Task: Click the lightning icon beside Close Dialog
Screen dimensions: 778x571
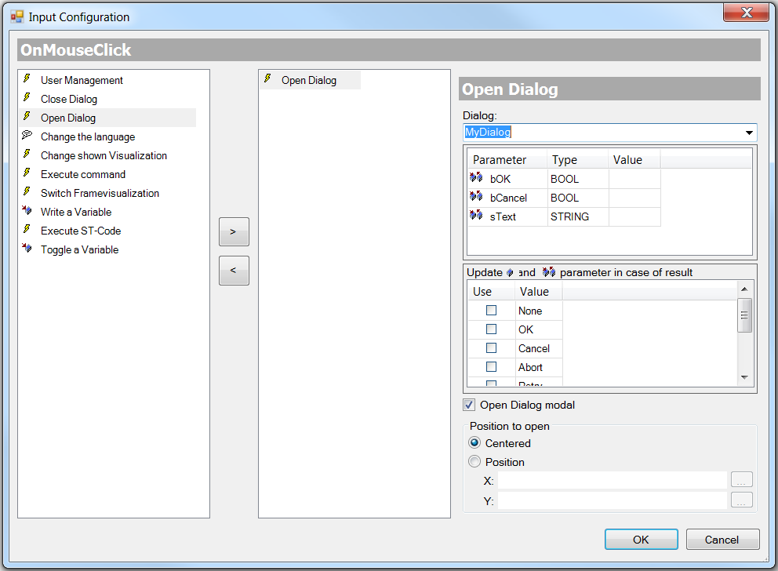Action: (27, 98)
